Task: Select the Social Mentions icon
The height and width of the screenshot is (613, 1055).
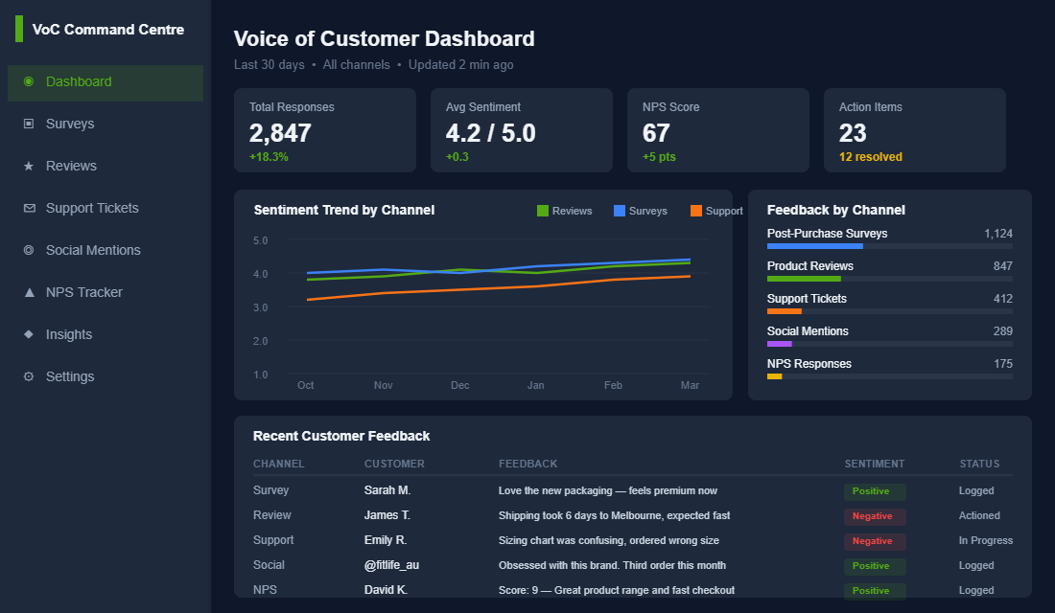Action: (28, 250)
